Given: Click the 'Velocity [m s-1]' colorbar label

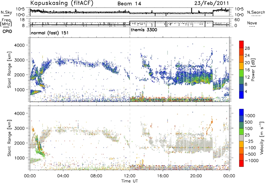Looking at the screenshot, I should [x=262, y=138].
